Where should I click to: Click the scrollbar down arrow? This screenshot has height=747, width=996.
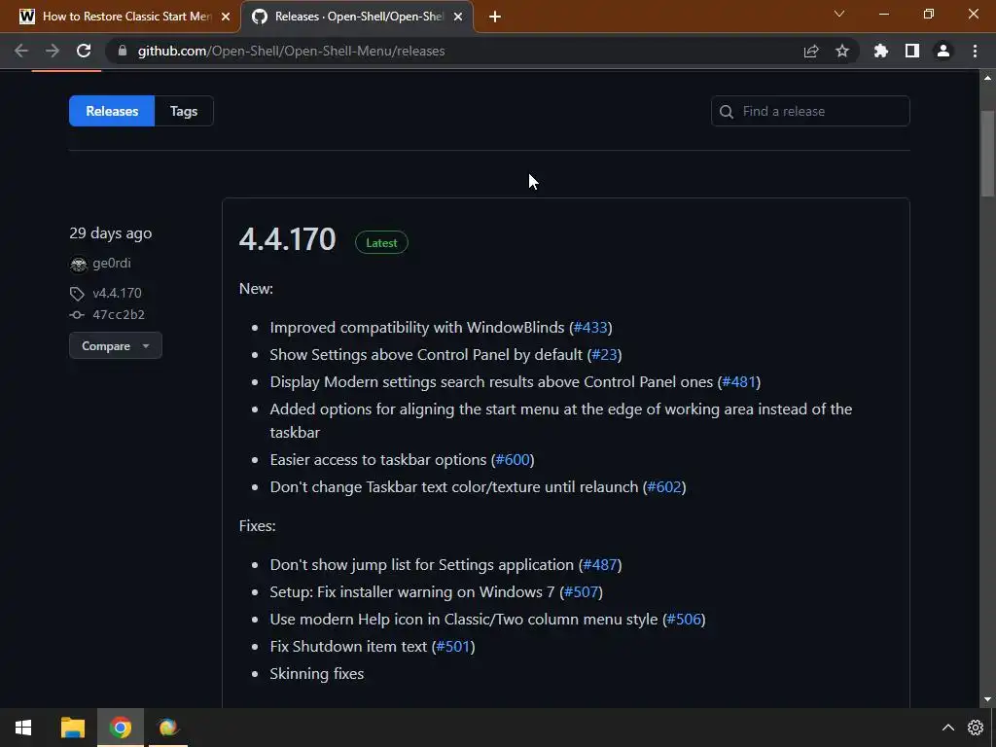(987, 699)
